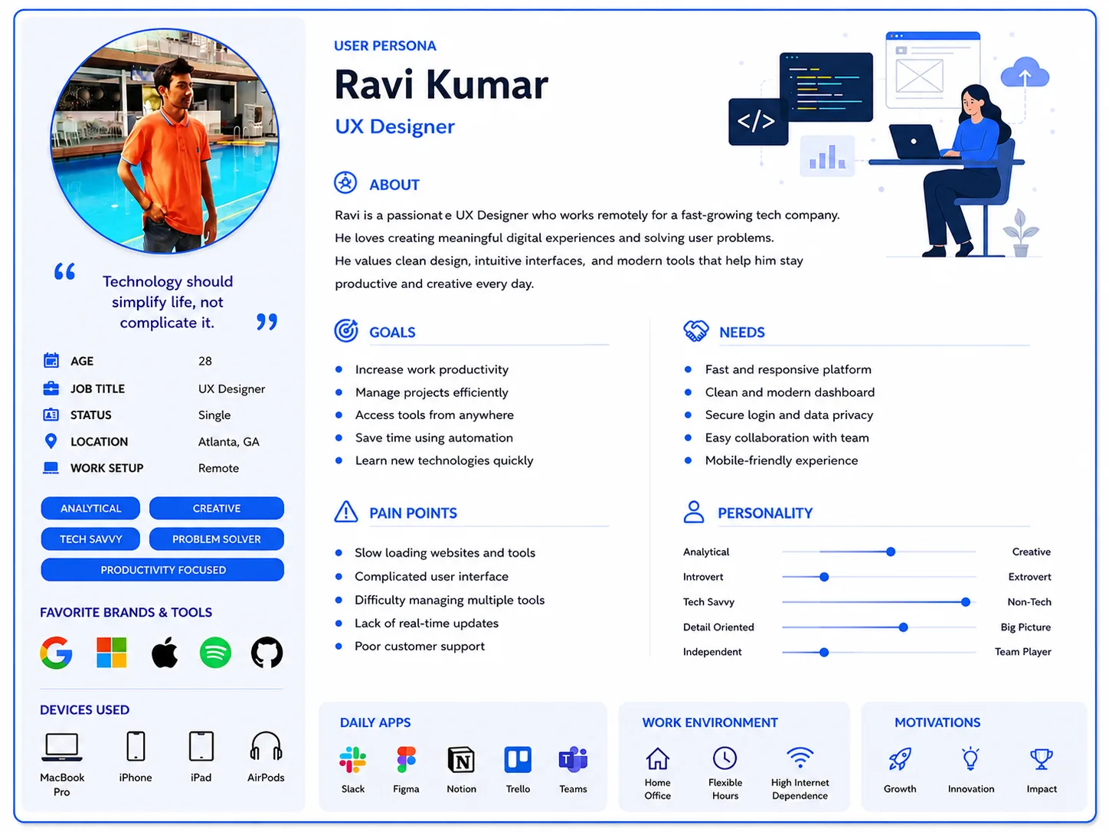Click the 'Atlanta, GA' location value

pyautogui.click(x=229, y=442)
